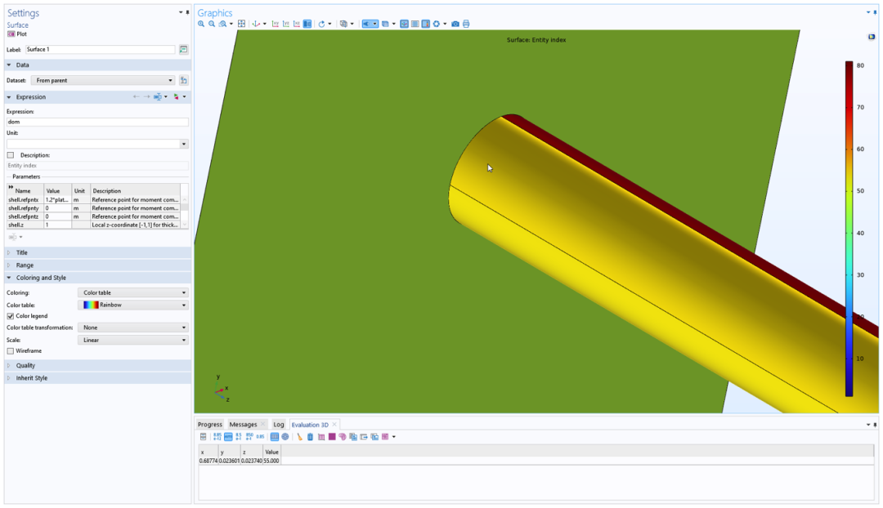The height and width of the screenshot is (508, 883).
Task: Close the Evaluation 3D tab
Action: [x=334, y=424]
